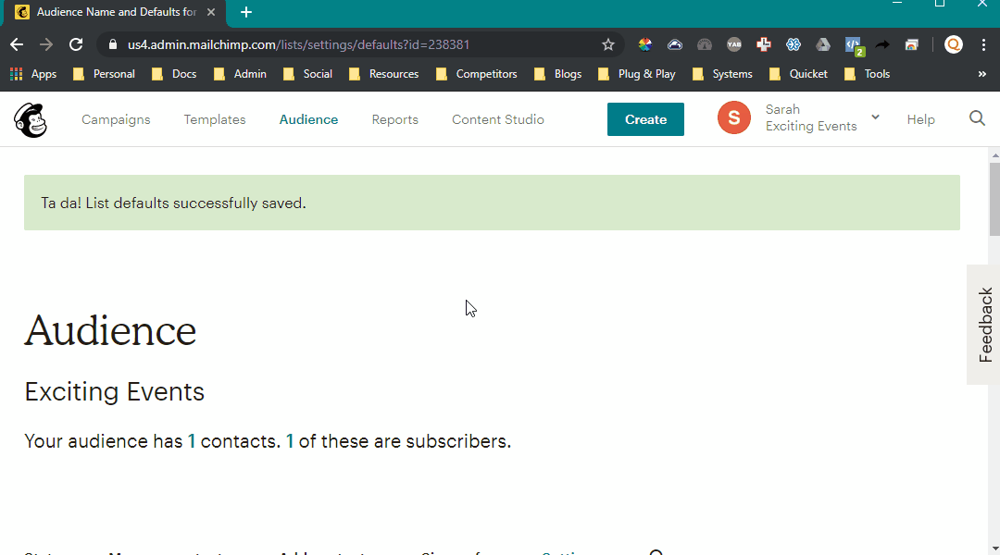The image size is (1000, 555).
Task: Open the Admin bookmarks folder
Action: coord(240,74)
